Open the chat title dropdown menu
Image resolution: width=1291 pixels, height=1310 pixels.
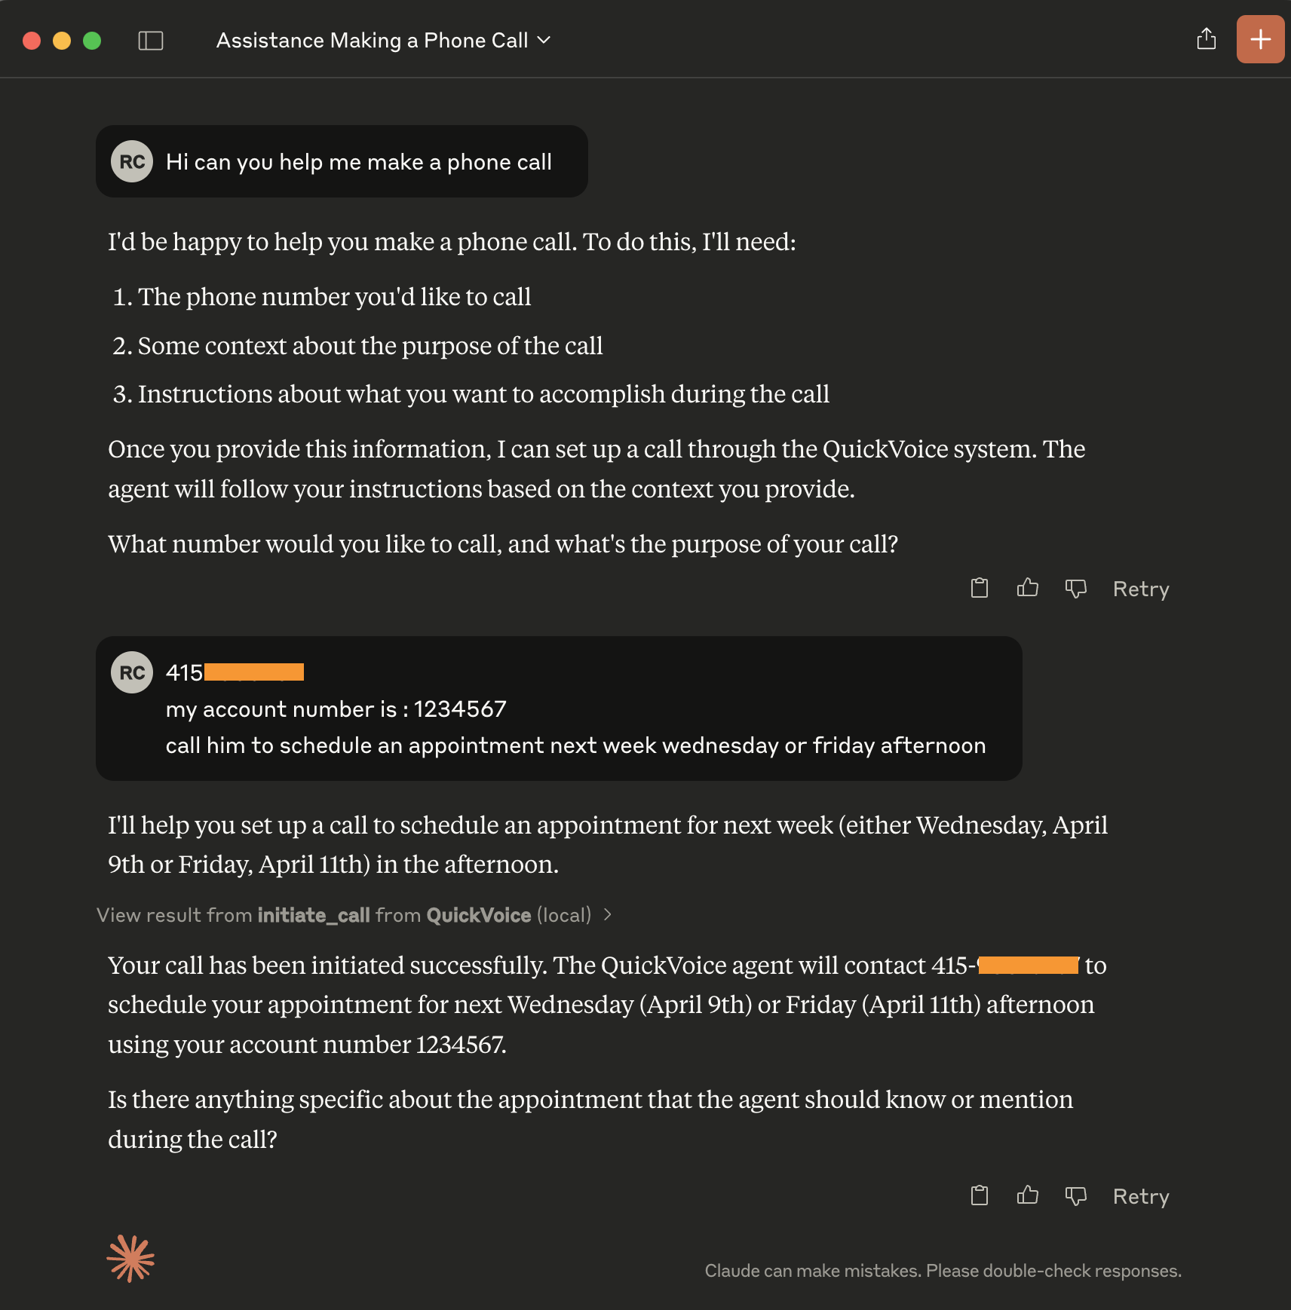pyautogui.click(x=544, y=41)
